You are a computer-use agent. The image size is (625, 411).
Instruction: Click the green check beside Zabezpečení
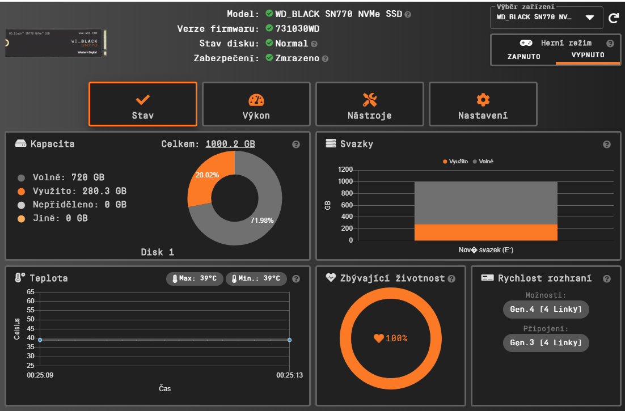(x=269, y=57)
